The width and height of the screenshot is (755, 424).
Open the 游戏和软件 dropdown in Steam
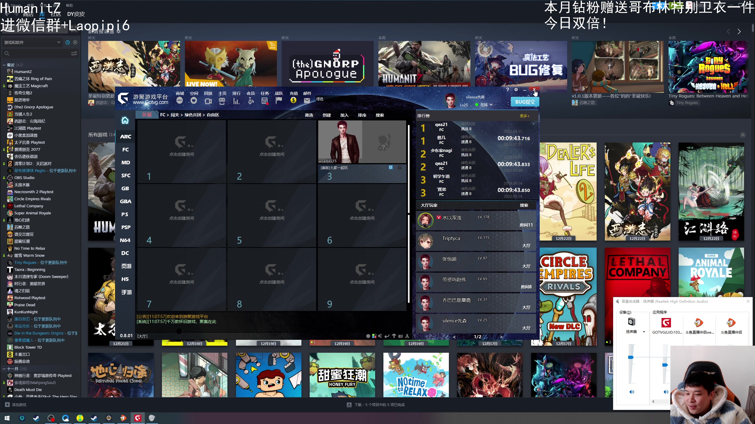[32, 42]
